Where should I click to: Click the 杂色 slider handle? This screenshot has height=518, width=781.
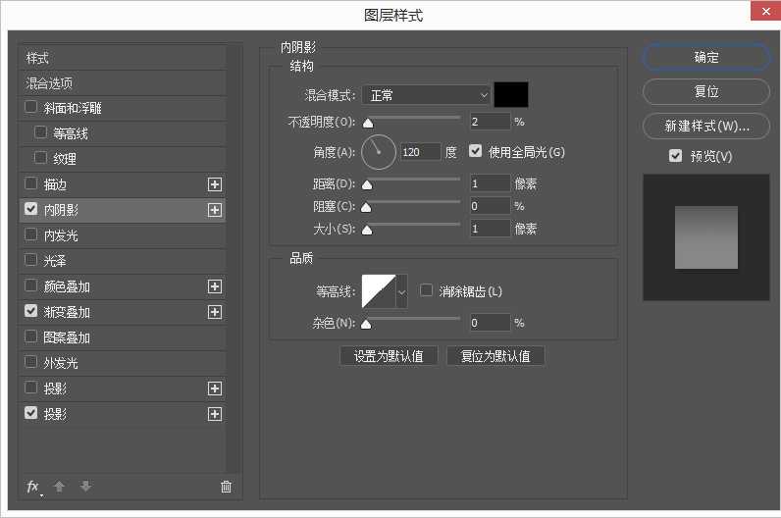click(366, 325)
